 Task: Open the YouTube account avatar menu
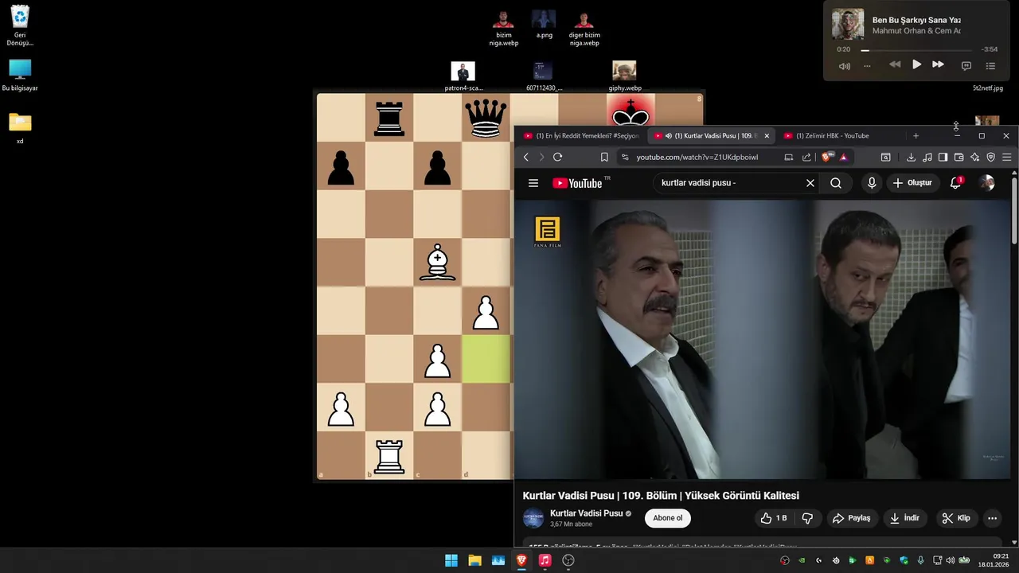coord(987,183)
